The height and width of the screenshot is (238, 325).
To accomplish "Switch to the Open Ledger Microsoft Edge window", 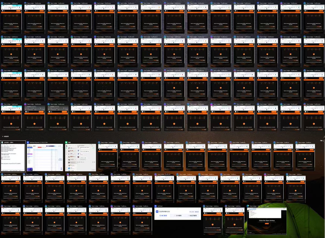I will pyautogui.click(x=267, y=221).
